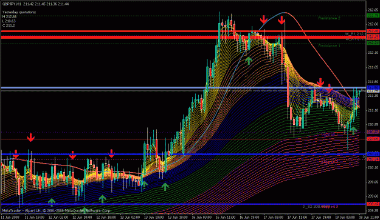Click the 211.60 price scale value
This screenshot has width=380, height=220.
click(373, 81)
